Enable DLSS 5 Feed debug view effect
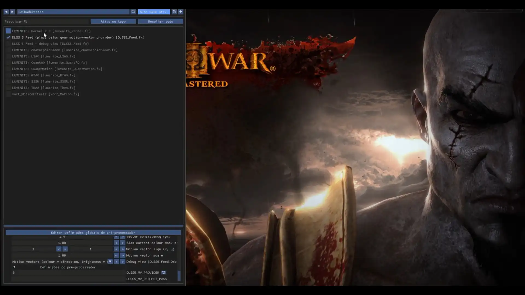 (8, 44)
